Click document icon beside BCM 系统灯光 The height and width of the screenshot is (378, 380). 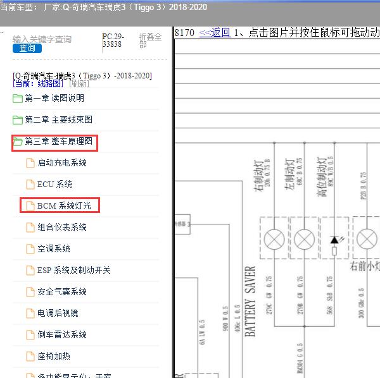pos(30,206)
